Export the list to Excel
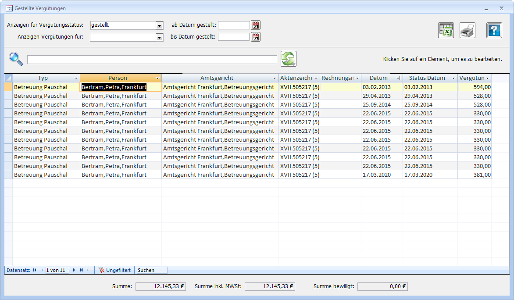Viewport: 514px width, 300px height. [x=446, y=31]
